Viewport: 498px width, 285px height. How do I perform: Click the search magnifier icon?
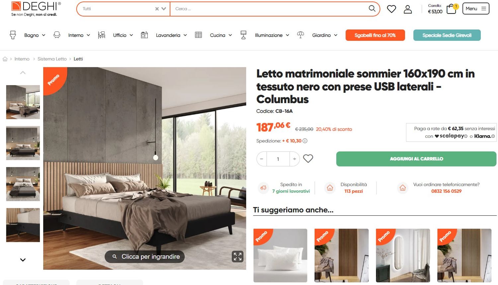(372, 9)
